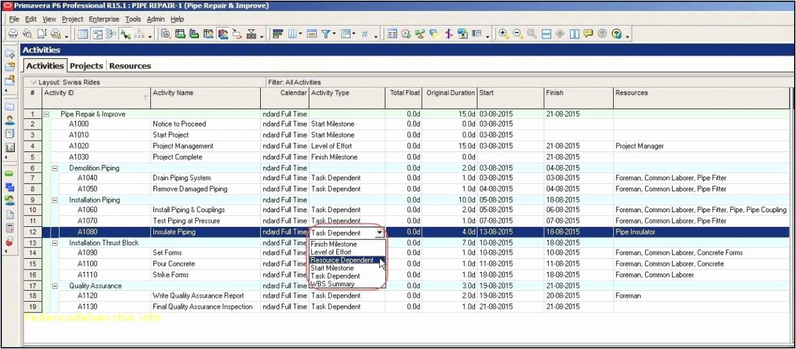Click the Activity Network view icon
The width and height of the screenshot is (796, 349).
tap(111, 35)
